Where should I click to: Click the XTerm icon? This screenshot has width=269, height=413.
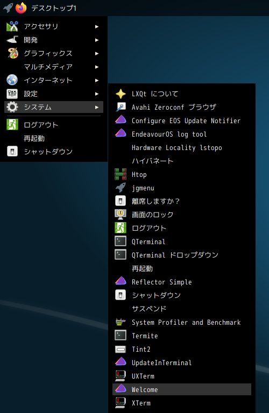click(x=121, y=403)
